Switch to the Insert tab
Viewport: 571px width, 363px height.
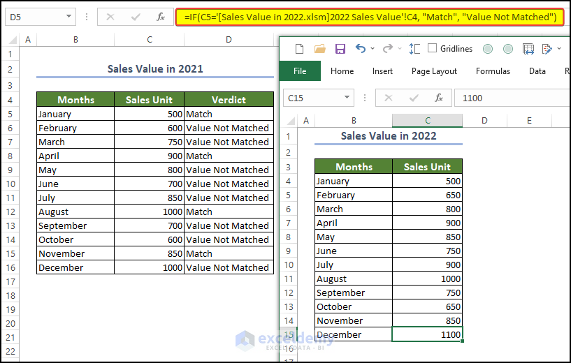pos(382,71)
